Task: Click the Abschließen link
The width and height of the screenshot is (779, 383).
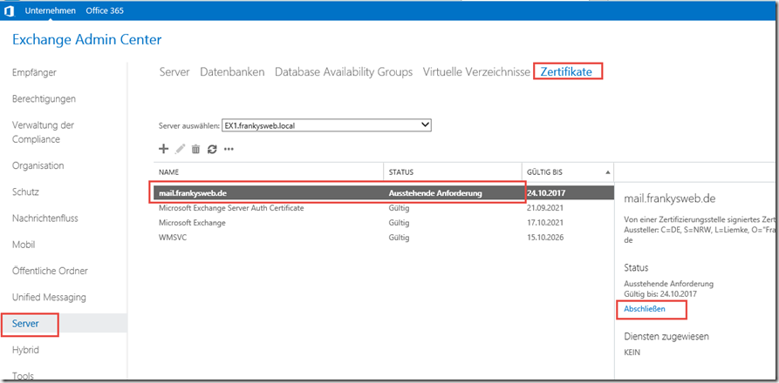Action: (x=645, y=309)
